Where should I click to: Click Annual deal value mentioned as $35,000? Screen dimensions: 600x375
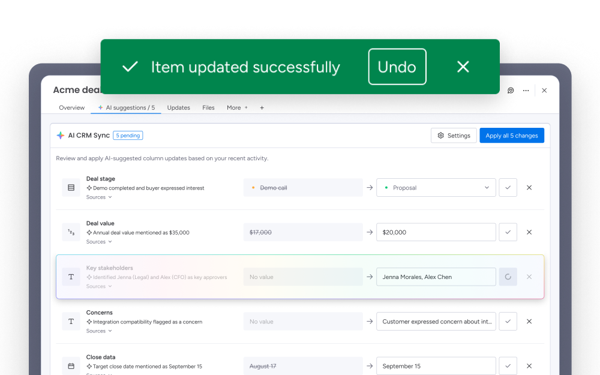click(141, 233)
